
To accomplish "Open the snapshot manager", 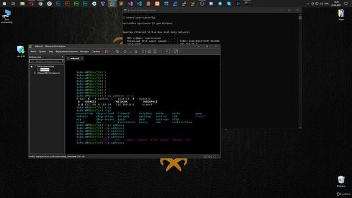I will 136,51.
